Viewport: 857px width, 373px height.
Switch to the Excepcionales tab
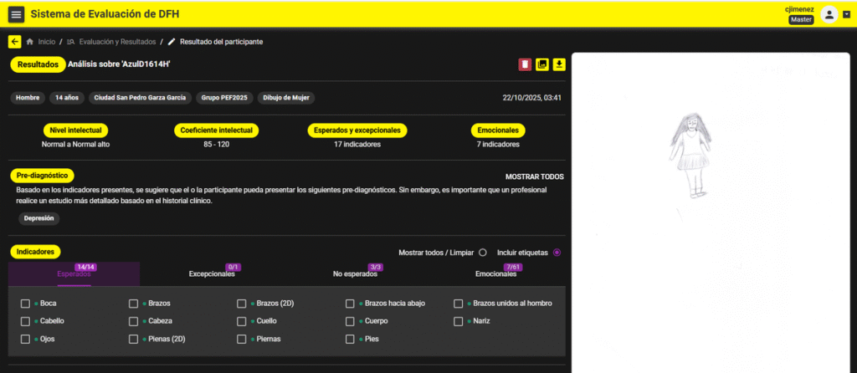pyautogui.click(x=211, y=273)
